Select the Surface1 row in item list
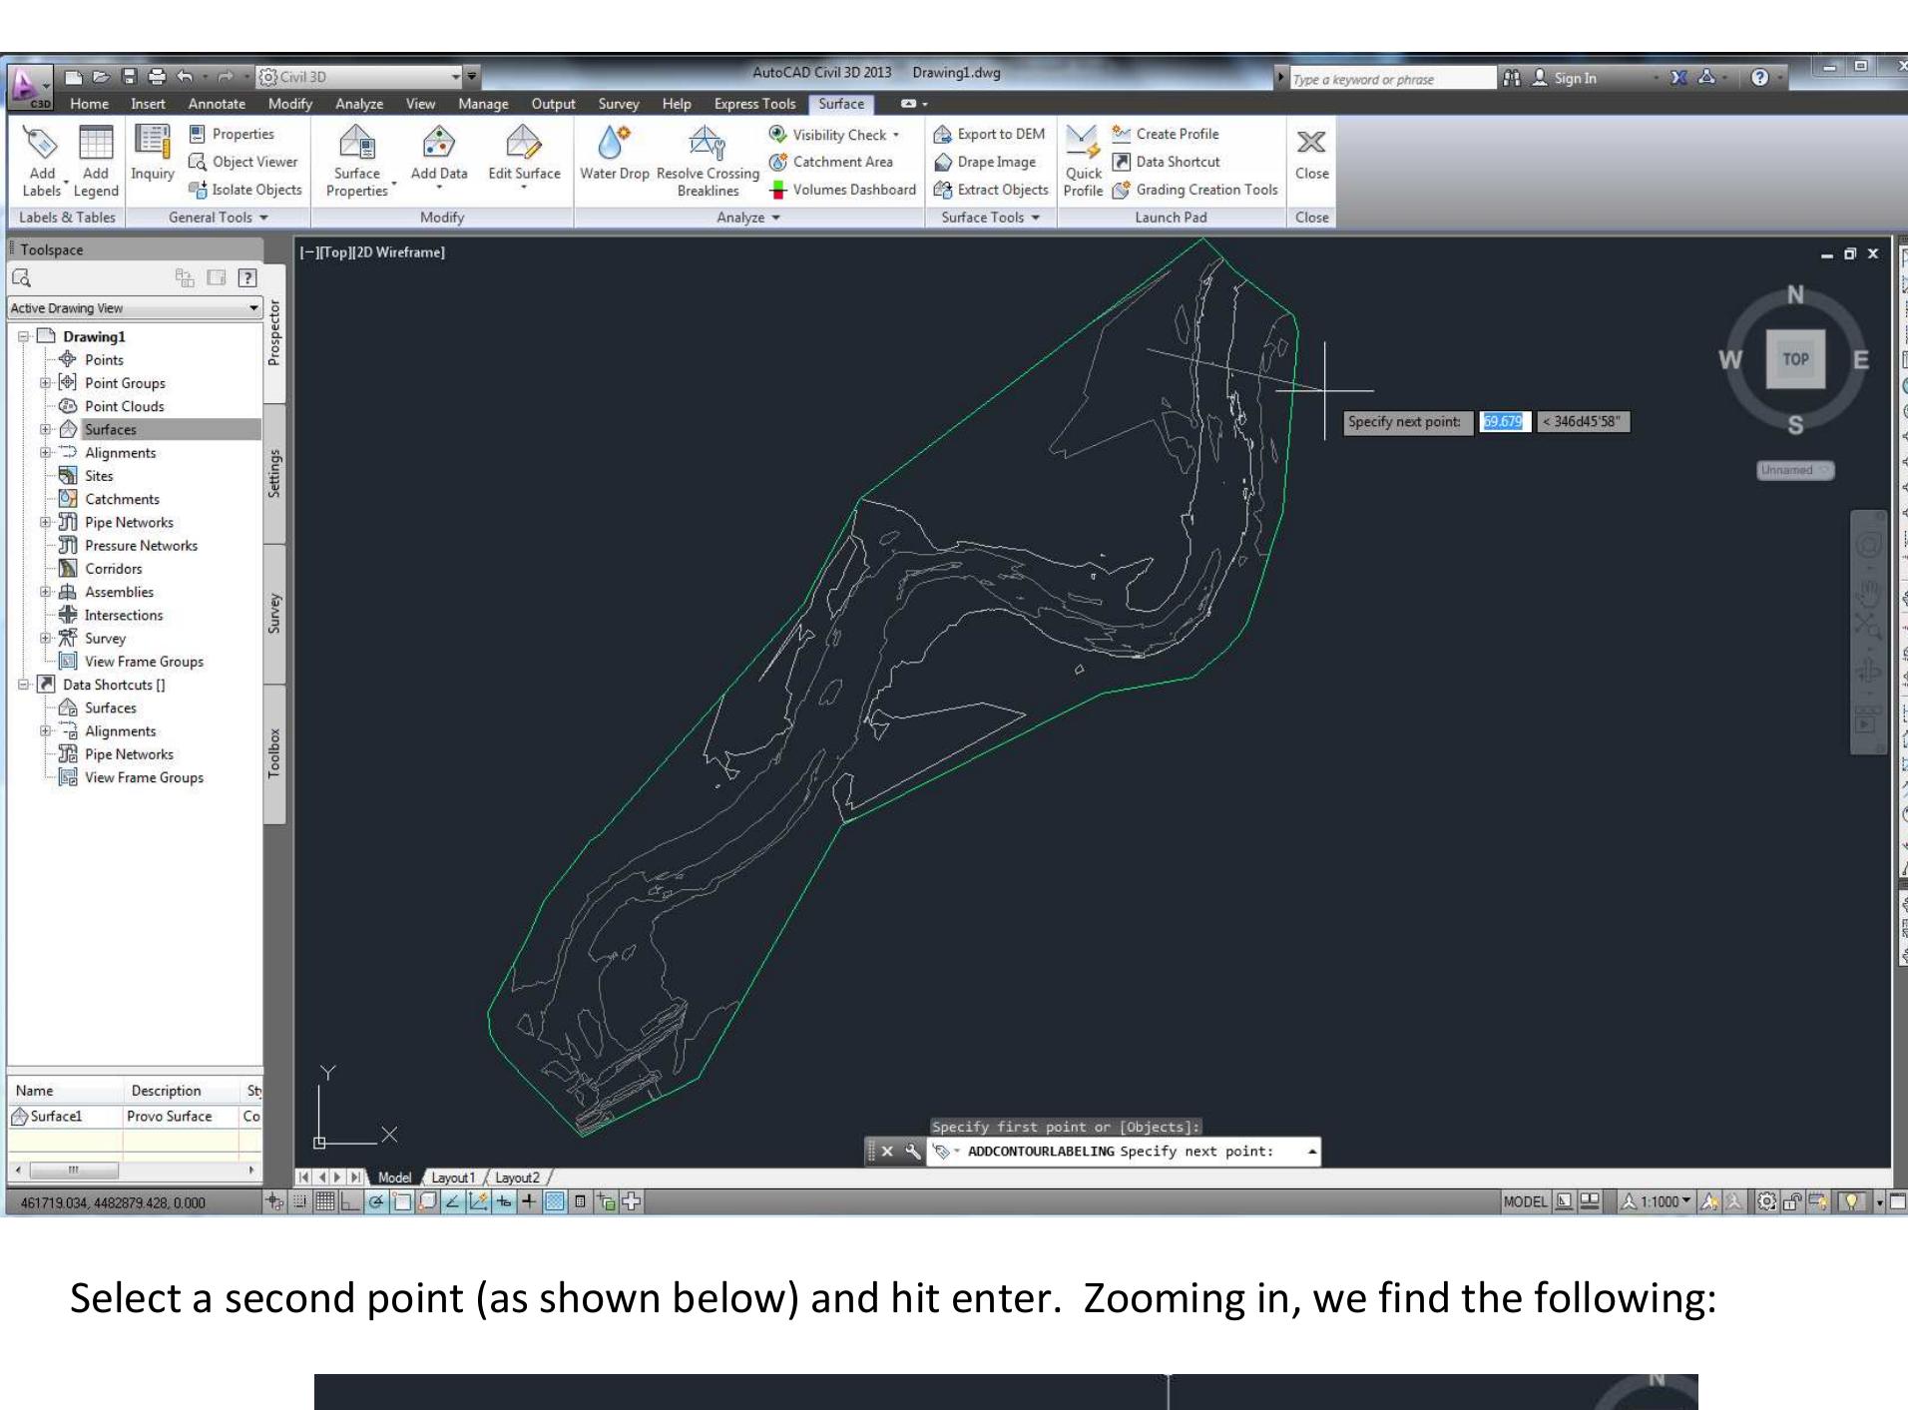This screenshot has height=1410, width=1908. 135,1116
